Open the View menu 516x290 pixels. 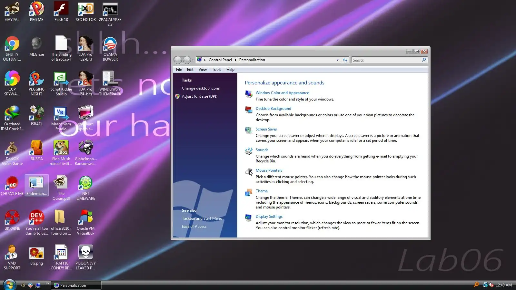coord(203,70)
